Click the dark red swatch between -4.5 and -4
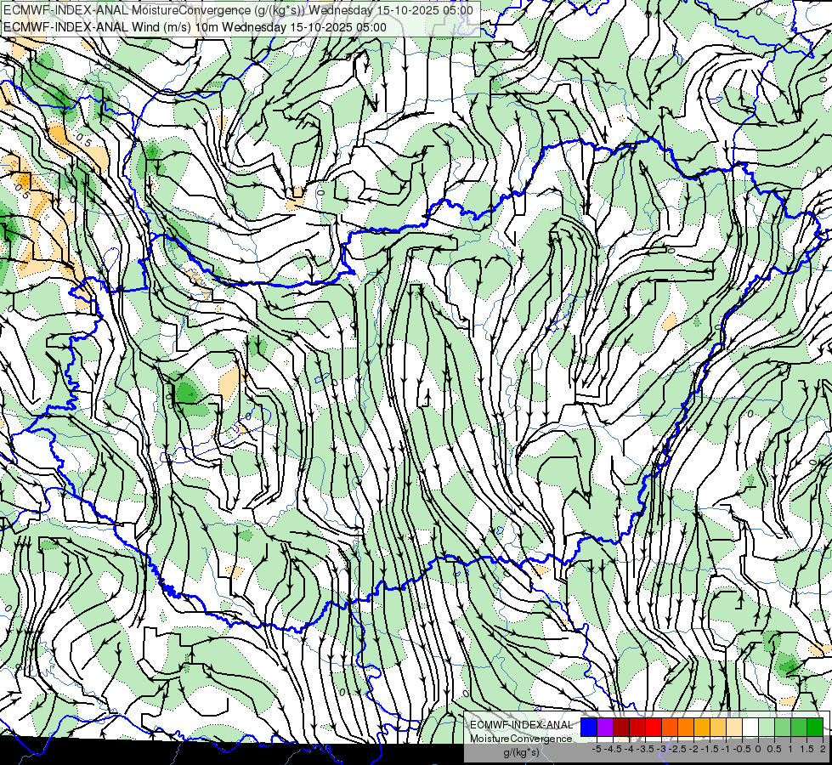 [621, 727]
